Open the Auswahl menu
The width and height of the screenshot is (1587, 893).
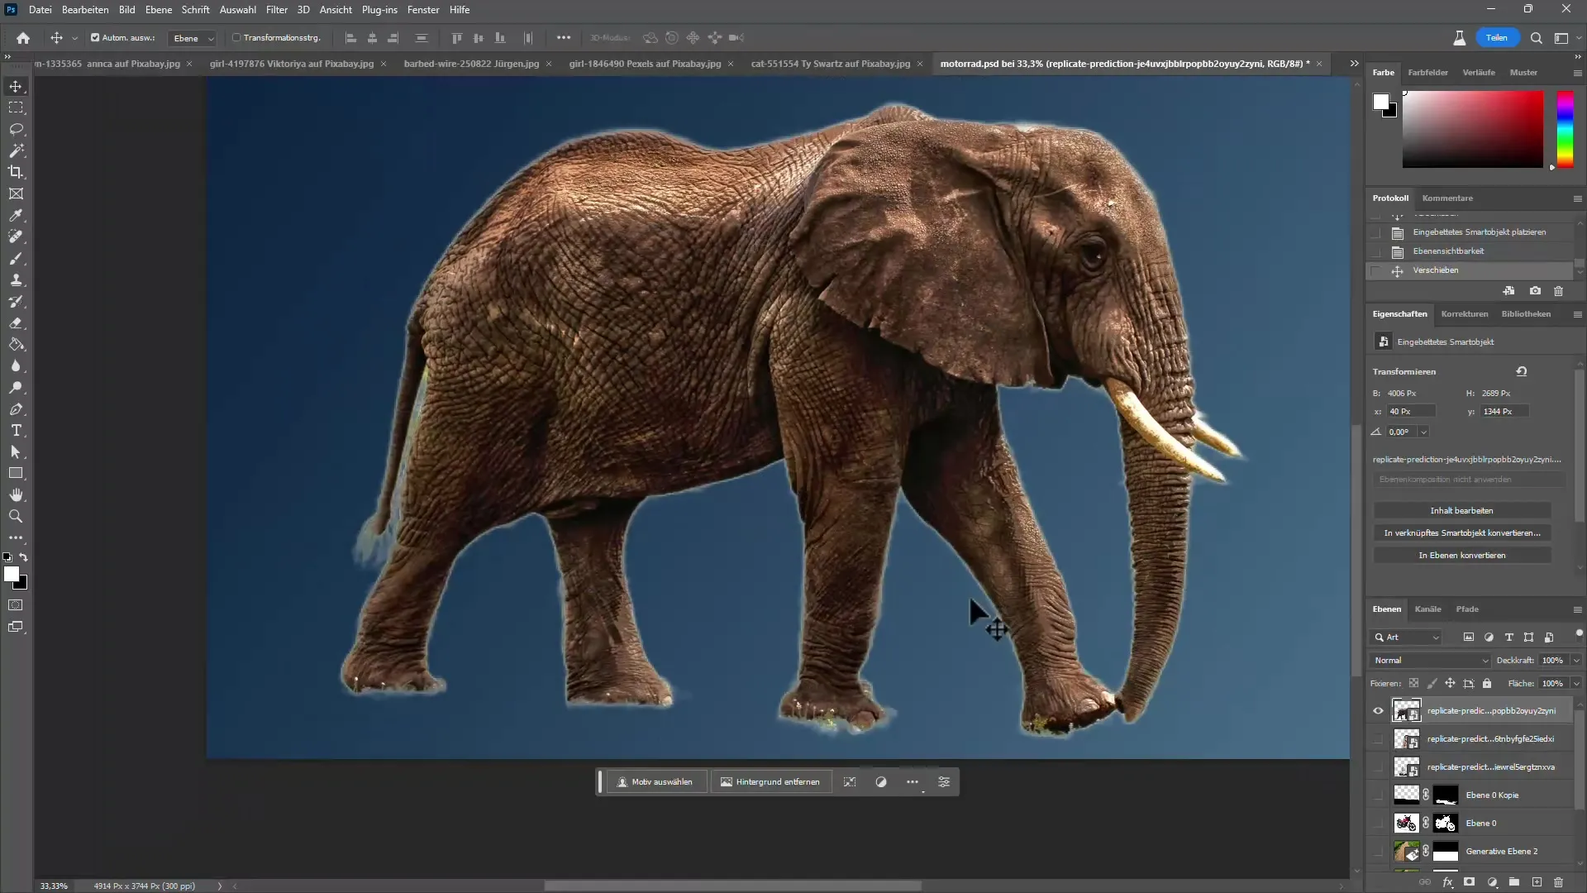pos(237,10)
